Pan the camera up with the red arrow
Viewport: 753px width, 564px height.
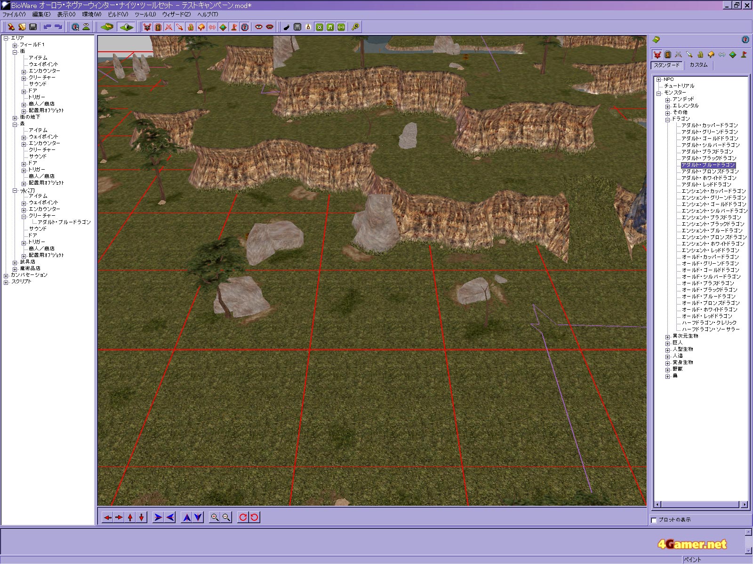130,517
